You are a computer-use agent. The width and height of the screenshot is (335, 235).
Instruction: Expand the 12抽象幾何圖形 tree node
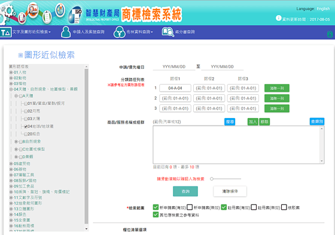(11, 203)
